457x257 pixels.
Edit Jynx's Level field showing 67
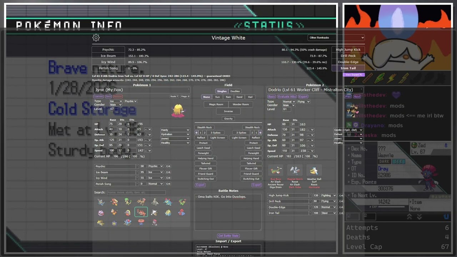[115, 109]
